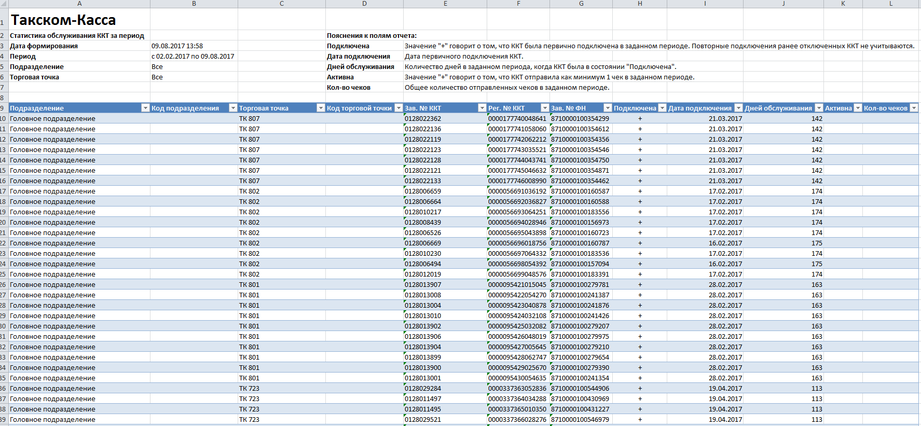Open the Зав. № ФН filter arrow
921x426 pixels.
pyautogui.click(x=608, y=108)
